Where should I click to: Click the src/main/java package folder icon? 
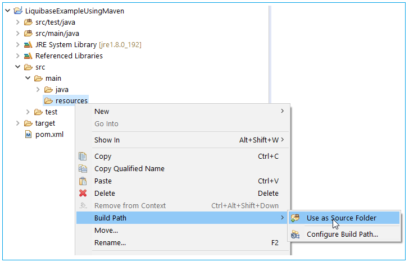28,33
